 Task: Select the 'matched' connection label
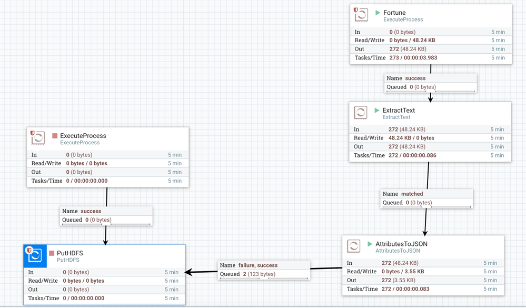coord(426,194)
